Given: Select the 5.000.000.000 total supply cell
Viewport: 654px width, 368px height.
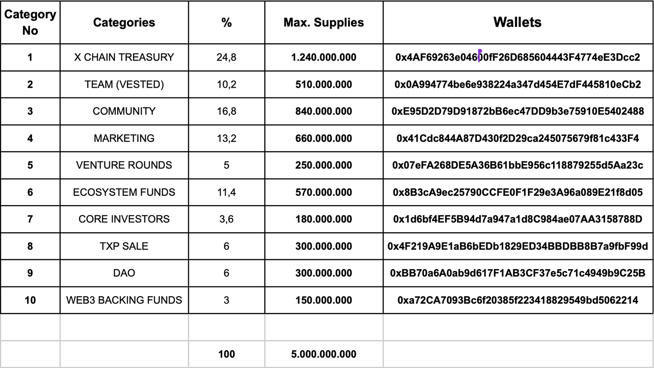Looking at the screenshot, I should [323, 354].
